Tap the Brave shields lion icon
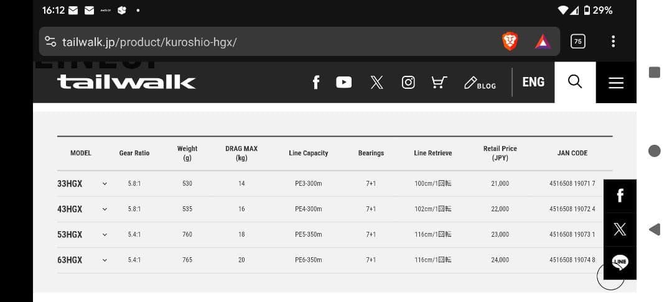 (510, 42)
